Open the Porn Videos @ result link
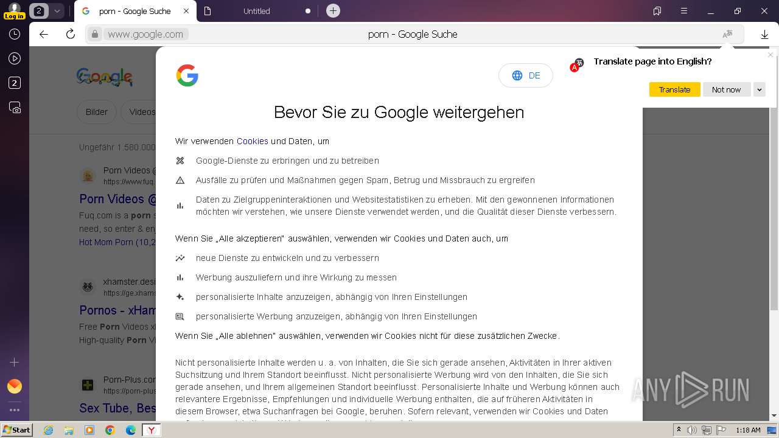Image resolution: width=779 pixels, height=438 pixels. [117, 199]
